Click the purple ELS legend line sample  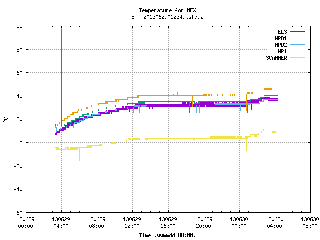point(297,32)
